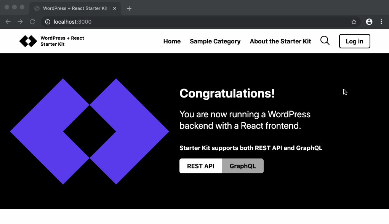Open Chrome's three-dot menu
Screen dimensions: 389x224
(x=381, y=22)
